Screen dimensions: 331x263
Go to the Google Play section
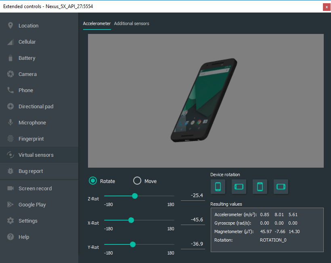pos(39,205)
